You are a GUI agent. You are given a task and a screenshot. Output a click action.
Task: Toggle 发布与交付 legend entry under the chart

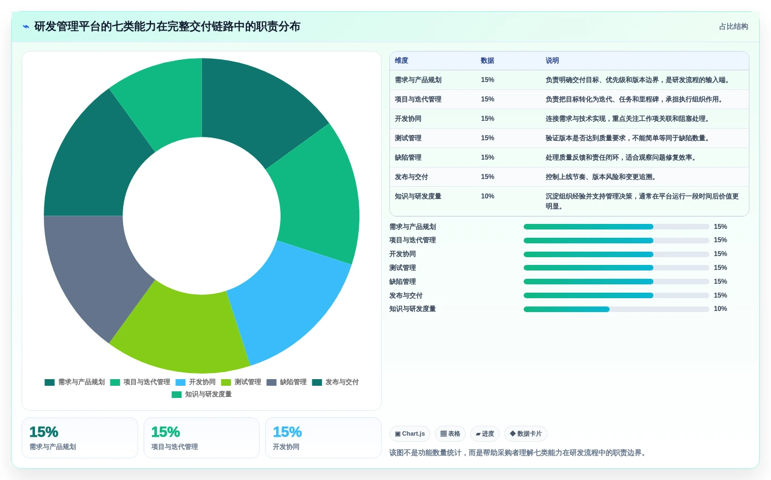(x=336, y=382)
